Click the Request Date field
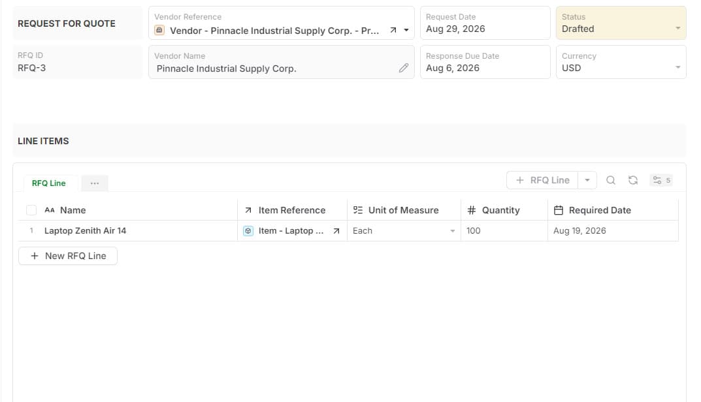The height and width of the screenshot is (402, 701). pos(485,23)
